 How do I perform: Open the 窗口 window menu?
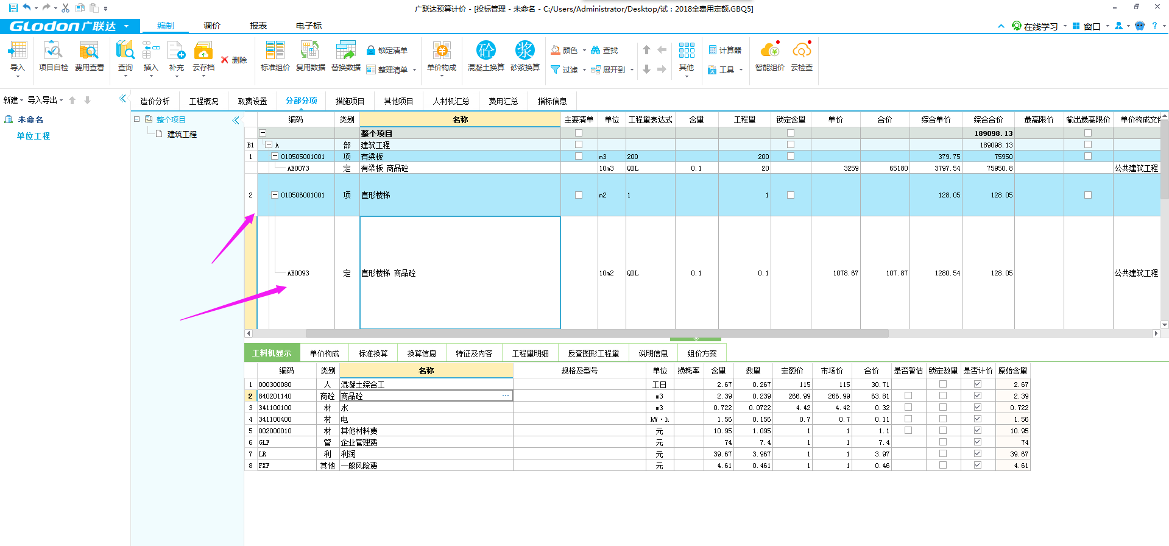(1092, 26)
